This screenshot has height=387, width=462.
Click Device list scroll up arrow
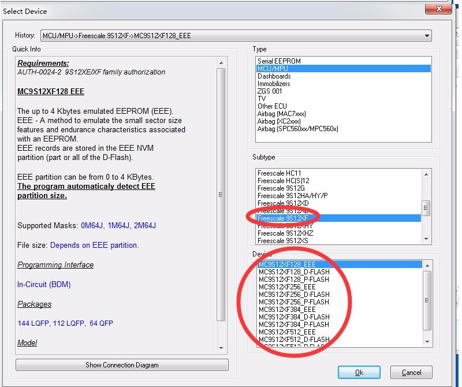point(427,265)
